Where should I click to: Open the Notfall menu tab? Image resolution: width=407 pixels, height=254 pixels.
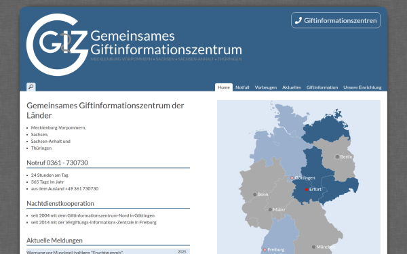click(x=242, y=87)
